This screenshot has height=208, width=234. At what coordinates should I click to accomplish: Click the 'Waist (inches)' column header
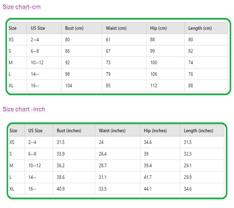(x=112, y=131)
